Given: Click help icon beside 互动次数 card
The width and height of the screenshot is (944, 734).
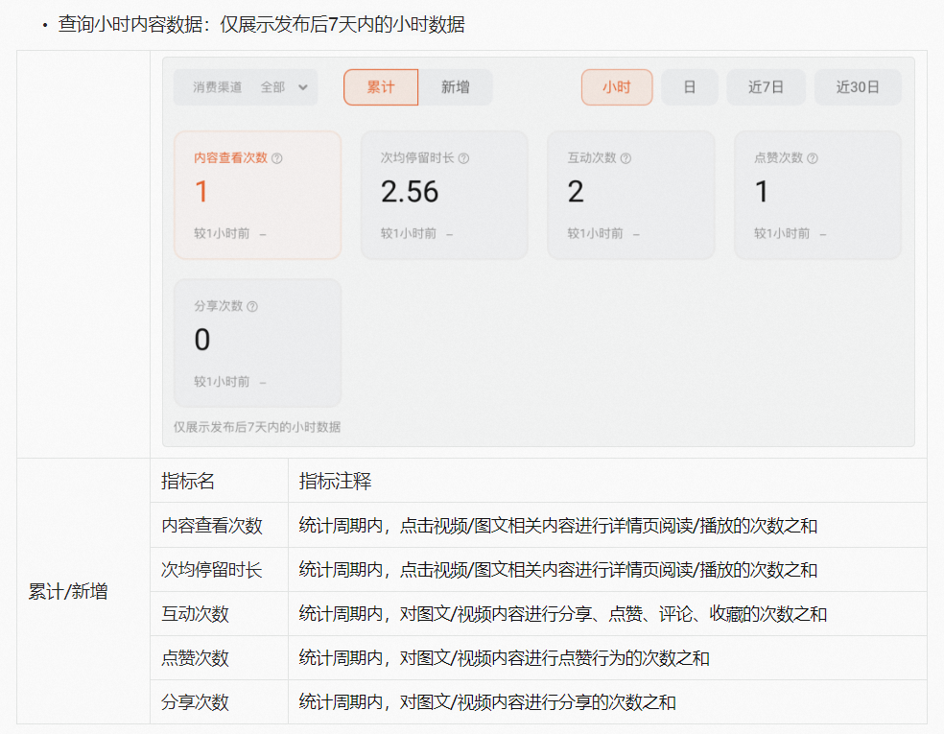Looking at the screenshot, I should tap(625, 158).
